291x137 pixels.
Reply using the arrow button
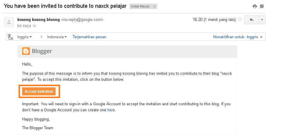pyautogui.click(x=252, y=20)
